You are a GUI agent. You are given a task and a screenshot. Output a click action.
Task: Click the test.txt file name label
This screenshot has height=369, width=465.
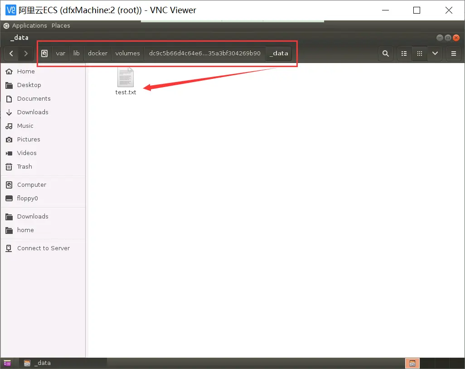point(126,92)
